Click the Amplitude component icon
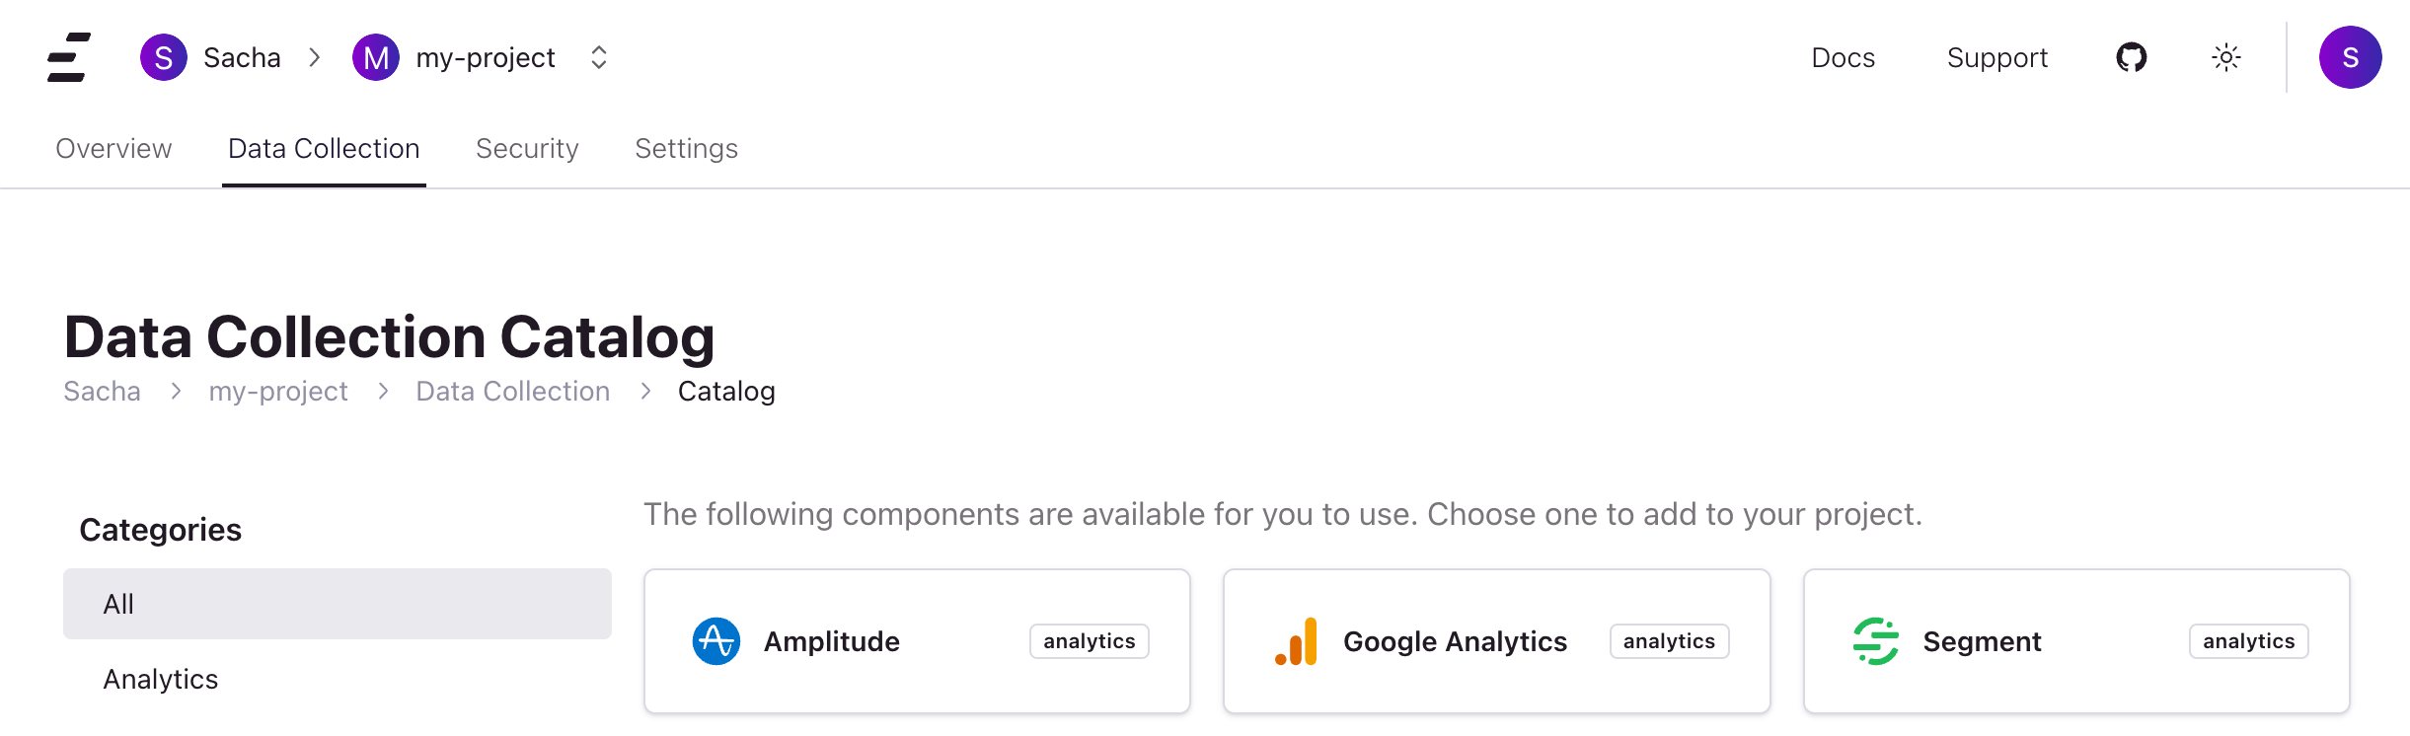Image resolution: width=2410 pixels, height=736 pixels. (716, 640)
